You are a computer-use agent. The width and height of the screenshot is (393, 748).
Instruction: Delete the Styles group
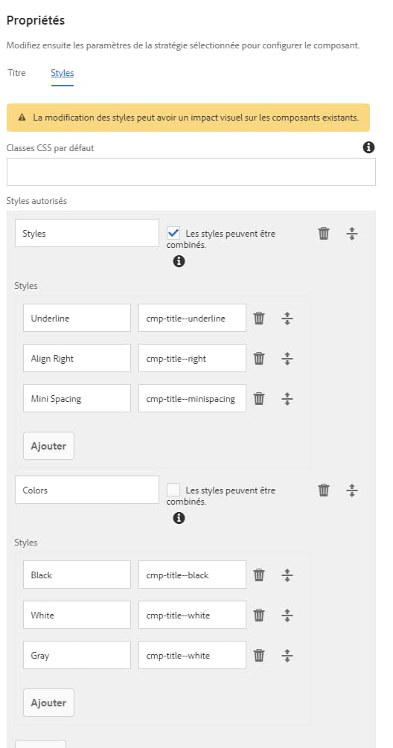coord(324,233)
